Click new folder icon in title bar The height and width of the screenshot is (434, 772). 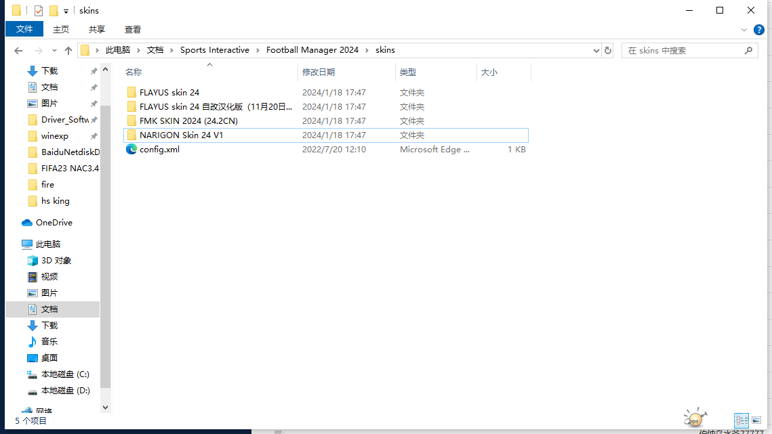click(54, 10)
